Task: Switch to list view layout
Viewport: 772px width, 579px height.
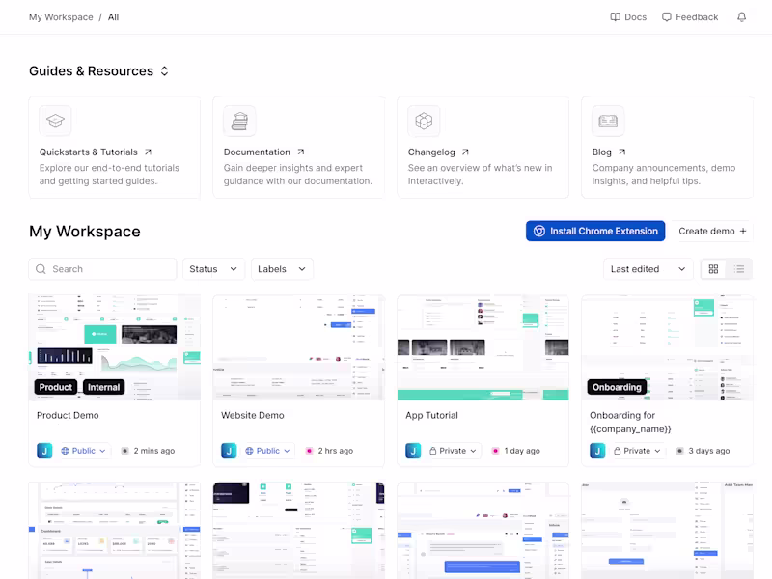Action: click(739, 269)
